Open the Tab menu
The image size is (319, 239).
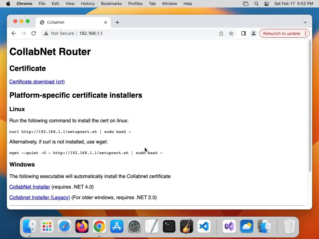coord(152,4)
